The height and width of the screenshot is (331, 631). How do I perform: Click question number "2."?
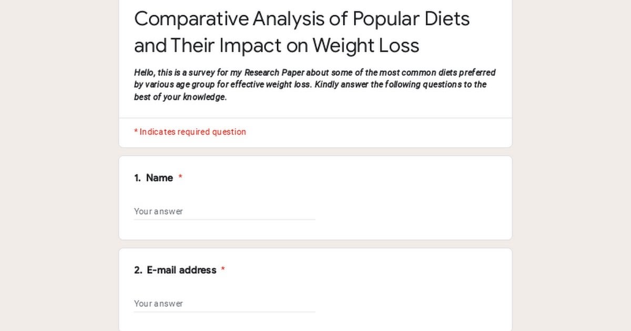click(x=138, y=270)
